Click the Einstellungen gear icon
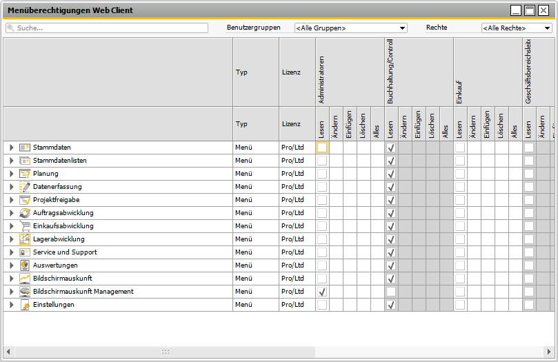 tap(25, 305)
